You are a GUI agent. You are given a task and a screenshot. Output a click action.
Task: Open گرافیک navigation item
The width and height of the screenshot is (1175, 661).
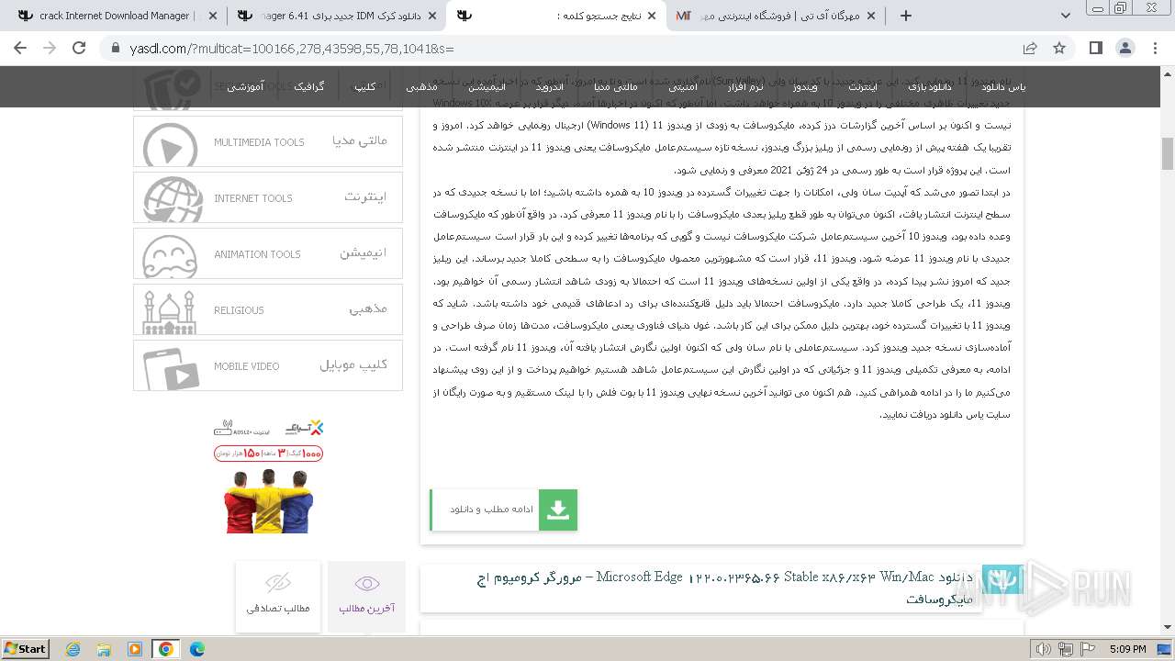click(308, 86)
